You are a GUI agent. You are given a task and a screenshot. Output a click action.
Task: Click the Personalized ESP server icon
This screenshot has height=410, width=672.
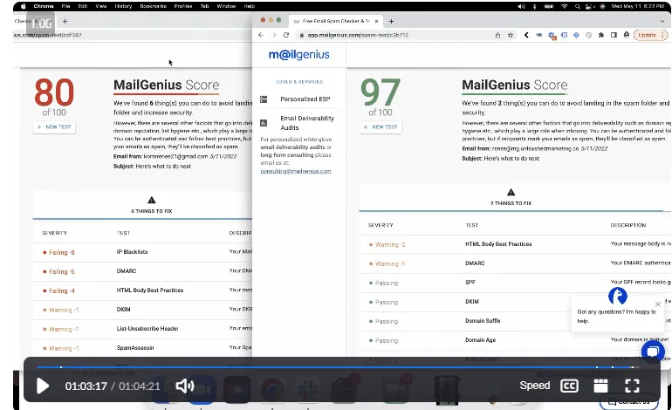click(x=264, y=99)
